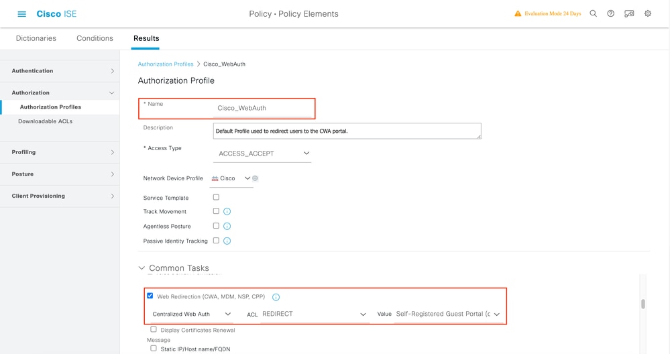This screenshot has height=354, width=670.
Task: Select Downloadable ACLs in the sidebar
Action: (x=45, y=121)
